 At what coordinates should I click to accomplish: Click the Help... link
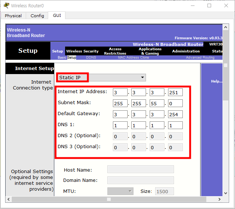(x=217, y=81)
